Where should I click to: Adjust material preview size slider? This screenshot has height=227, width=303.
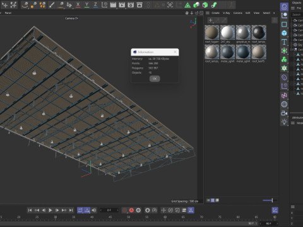click(270, 201)
